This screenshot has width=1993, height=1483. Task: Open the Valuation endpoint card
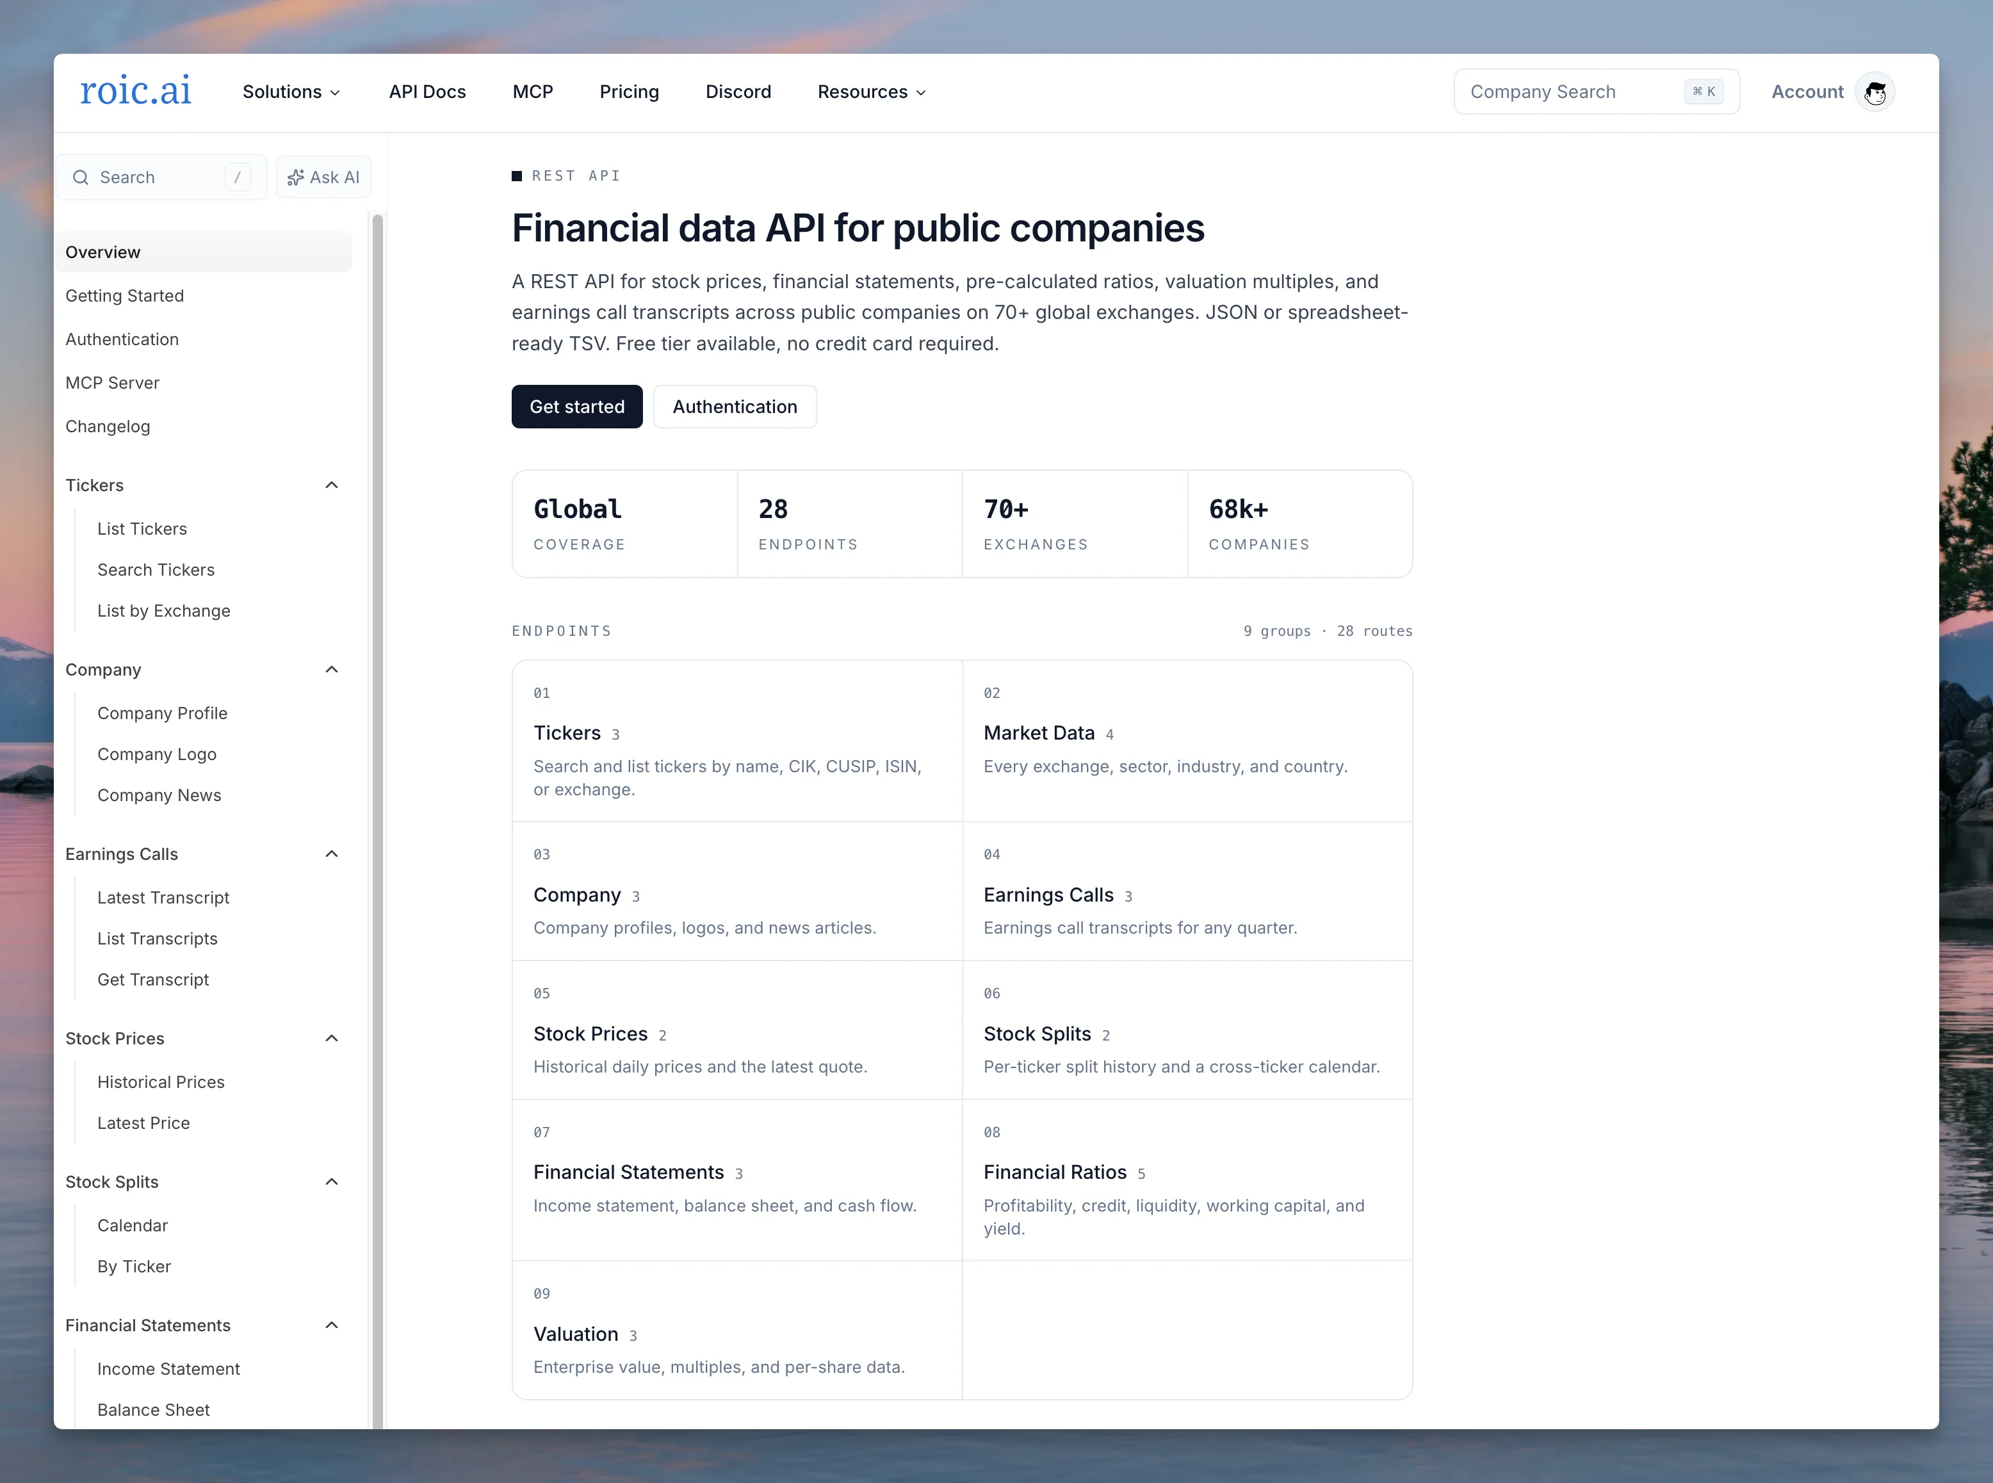(x=737, y=1331)
